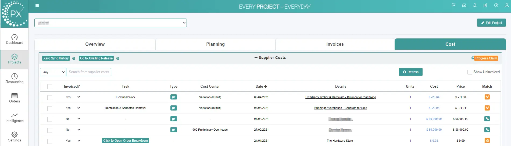Open notifications bell icon
Viewport: 511px width, 146px height.
point(475,5)
